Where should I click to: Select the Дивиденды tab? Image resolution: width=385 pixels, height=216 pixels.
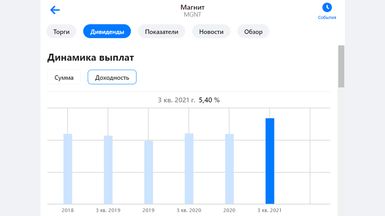(x=107, y=31)
